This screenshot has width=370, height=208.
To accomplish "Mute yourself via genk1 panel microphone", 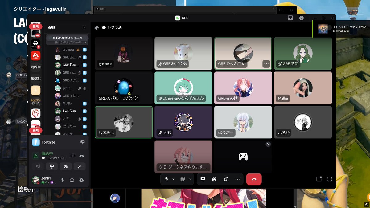I will pos(62,180).
